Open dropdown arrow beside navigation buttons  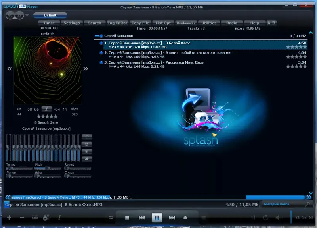(x=27, y=15)
